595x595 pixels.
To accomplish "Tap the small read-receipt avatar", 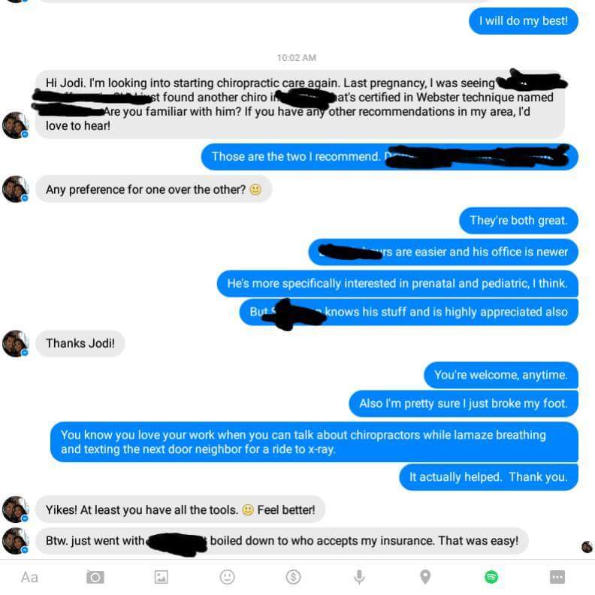I will point(587,547).
